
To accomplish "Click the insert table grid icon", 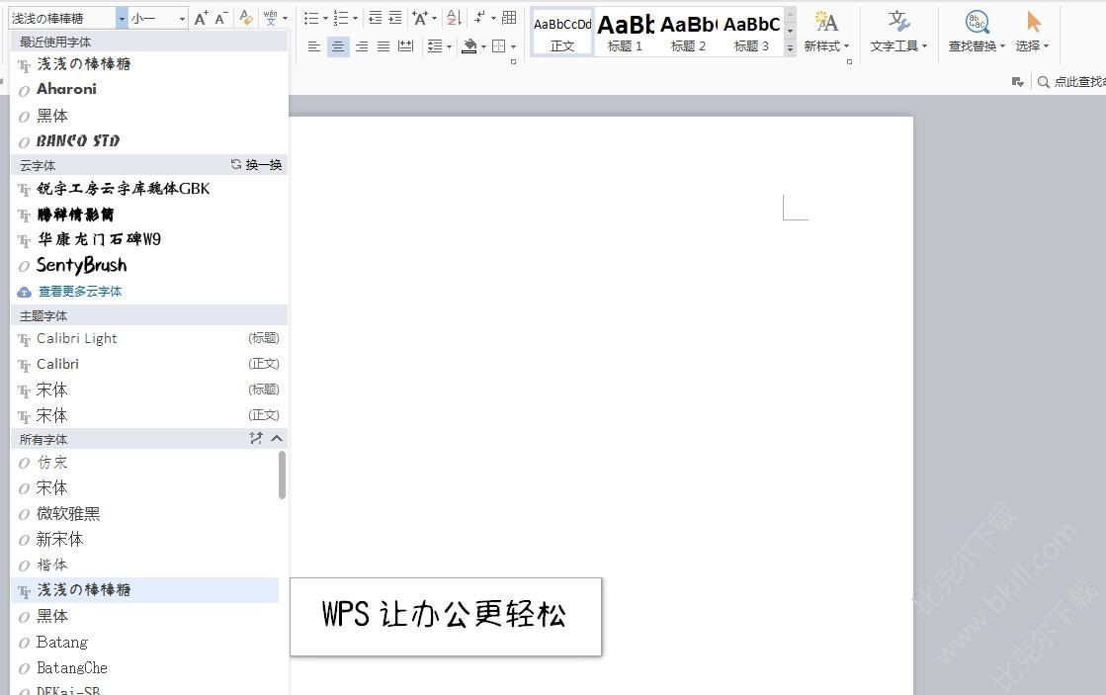I will (509, 18).
